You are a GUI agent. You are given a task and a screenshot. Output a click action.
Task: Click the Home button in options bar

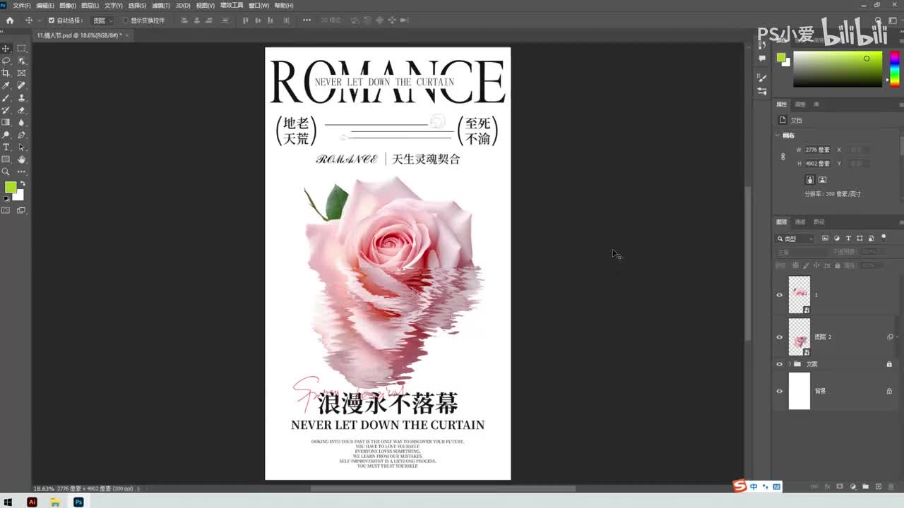tap(9, 20)
